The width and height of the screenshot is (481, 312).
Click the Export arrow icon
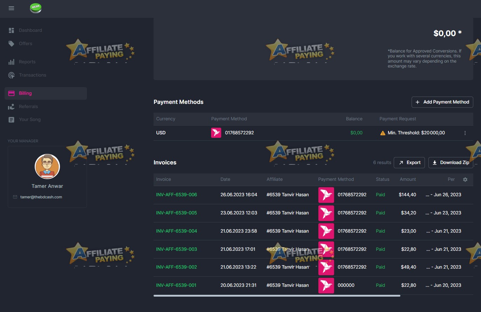click(x=401, y=163)
